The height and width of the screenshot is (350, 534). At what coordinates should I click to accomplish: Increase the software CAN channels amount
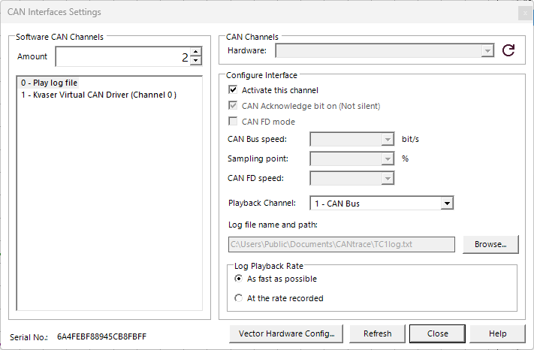[196, 53]
